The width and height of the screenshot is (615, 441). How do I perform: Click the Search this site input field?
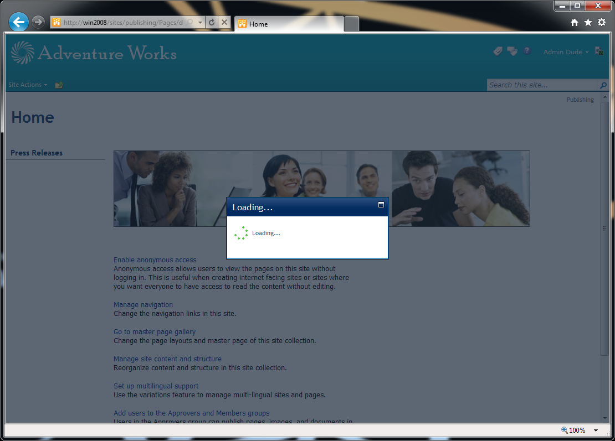[542, 85]
